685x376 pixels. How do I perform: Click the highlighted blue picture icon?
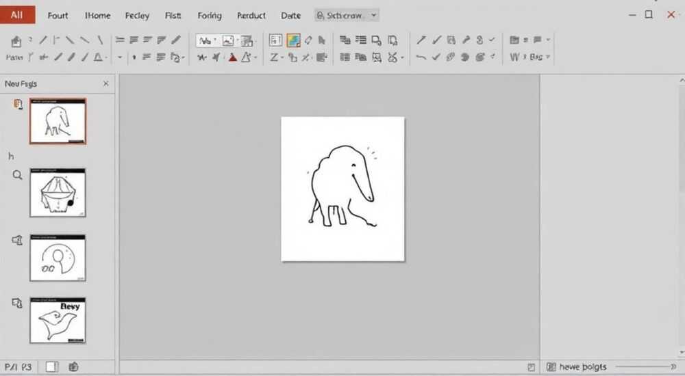293,40
